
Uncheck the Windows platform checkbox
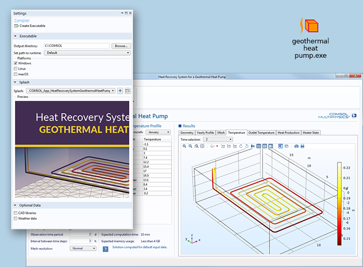[x=16, y=63]
